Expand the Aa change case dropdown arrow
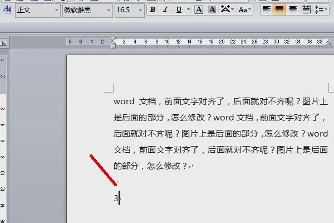 click(x=249, y=9)
